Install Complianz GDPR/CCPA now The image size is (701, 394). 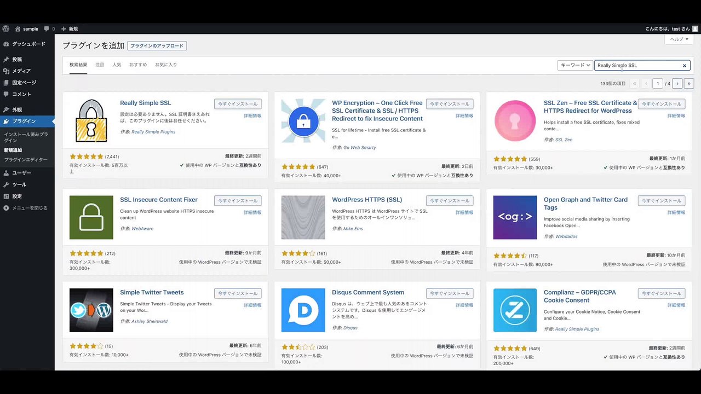click(x=662, y=294)
